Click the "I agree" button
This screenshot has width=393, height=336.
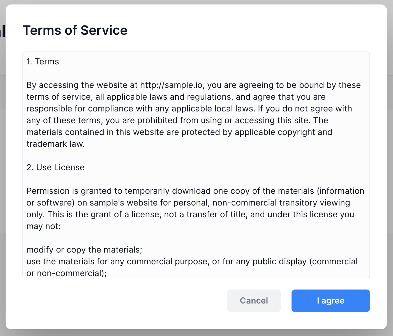(x=330, y=301)
